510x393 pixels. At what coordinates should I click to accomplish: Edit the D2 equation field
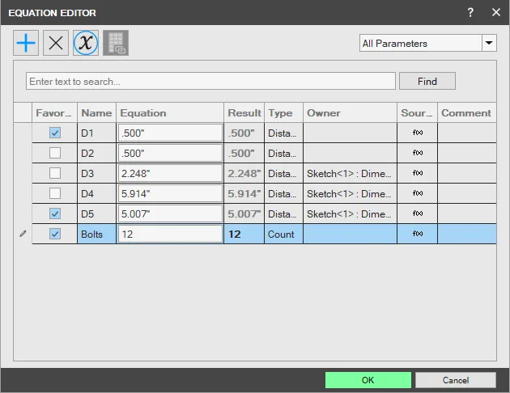170,153
